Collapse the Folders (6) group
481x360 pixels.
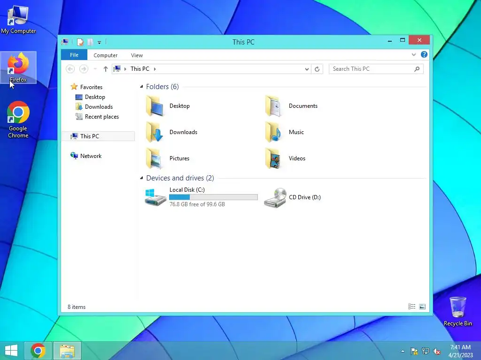click(141, 87)
